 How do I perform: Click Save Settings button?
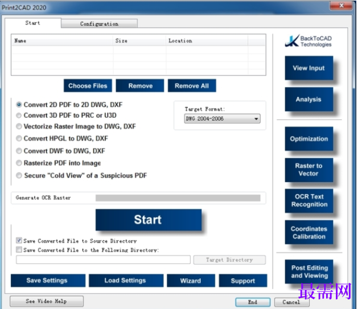pos(48,281)
